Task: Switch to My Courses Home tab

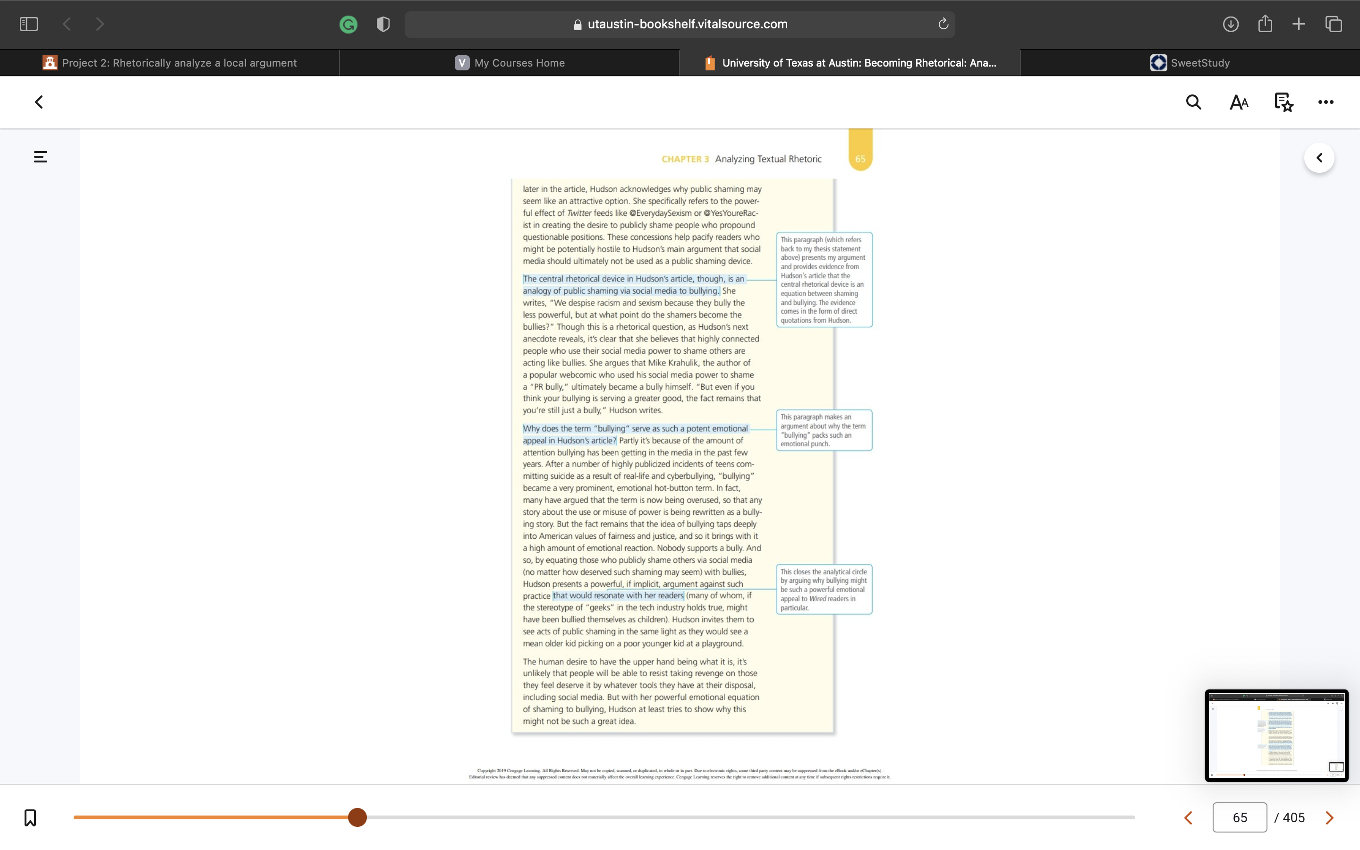Action: point(510,63)
